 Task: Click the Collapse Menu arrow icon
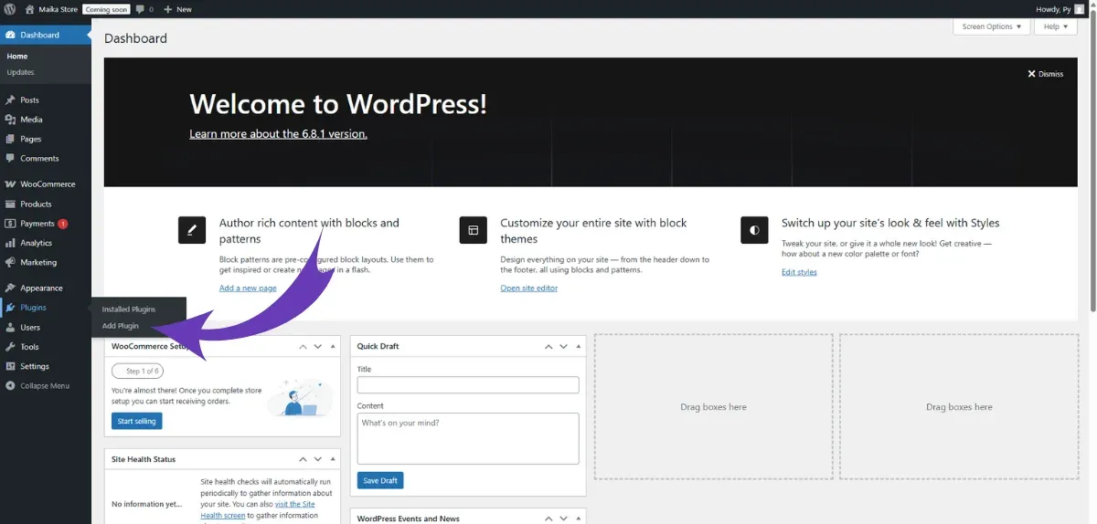10,386
